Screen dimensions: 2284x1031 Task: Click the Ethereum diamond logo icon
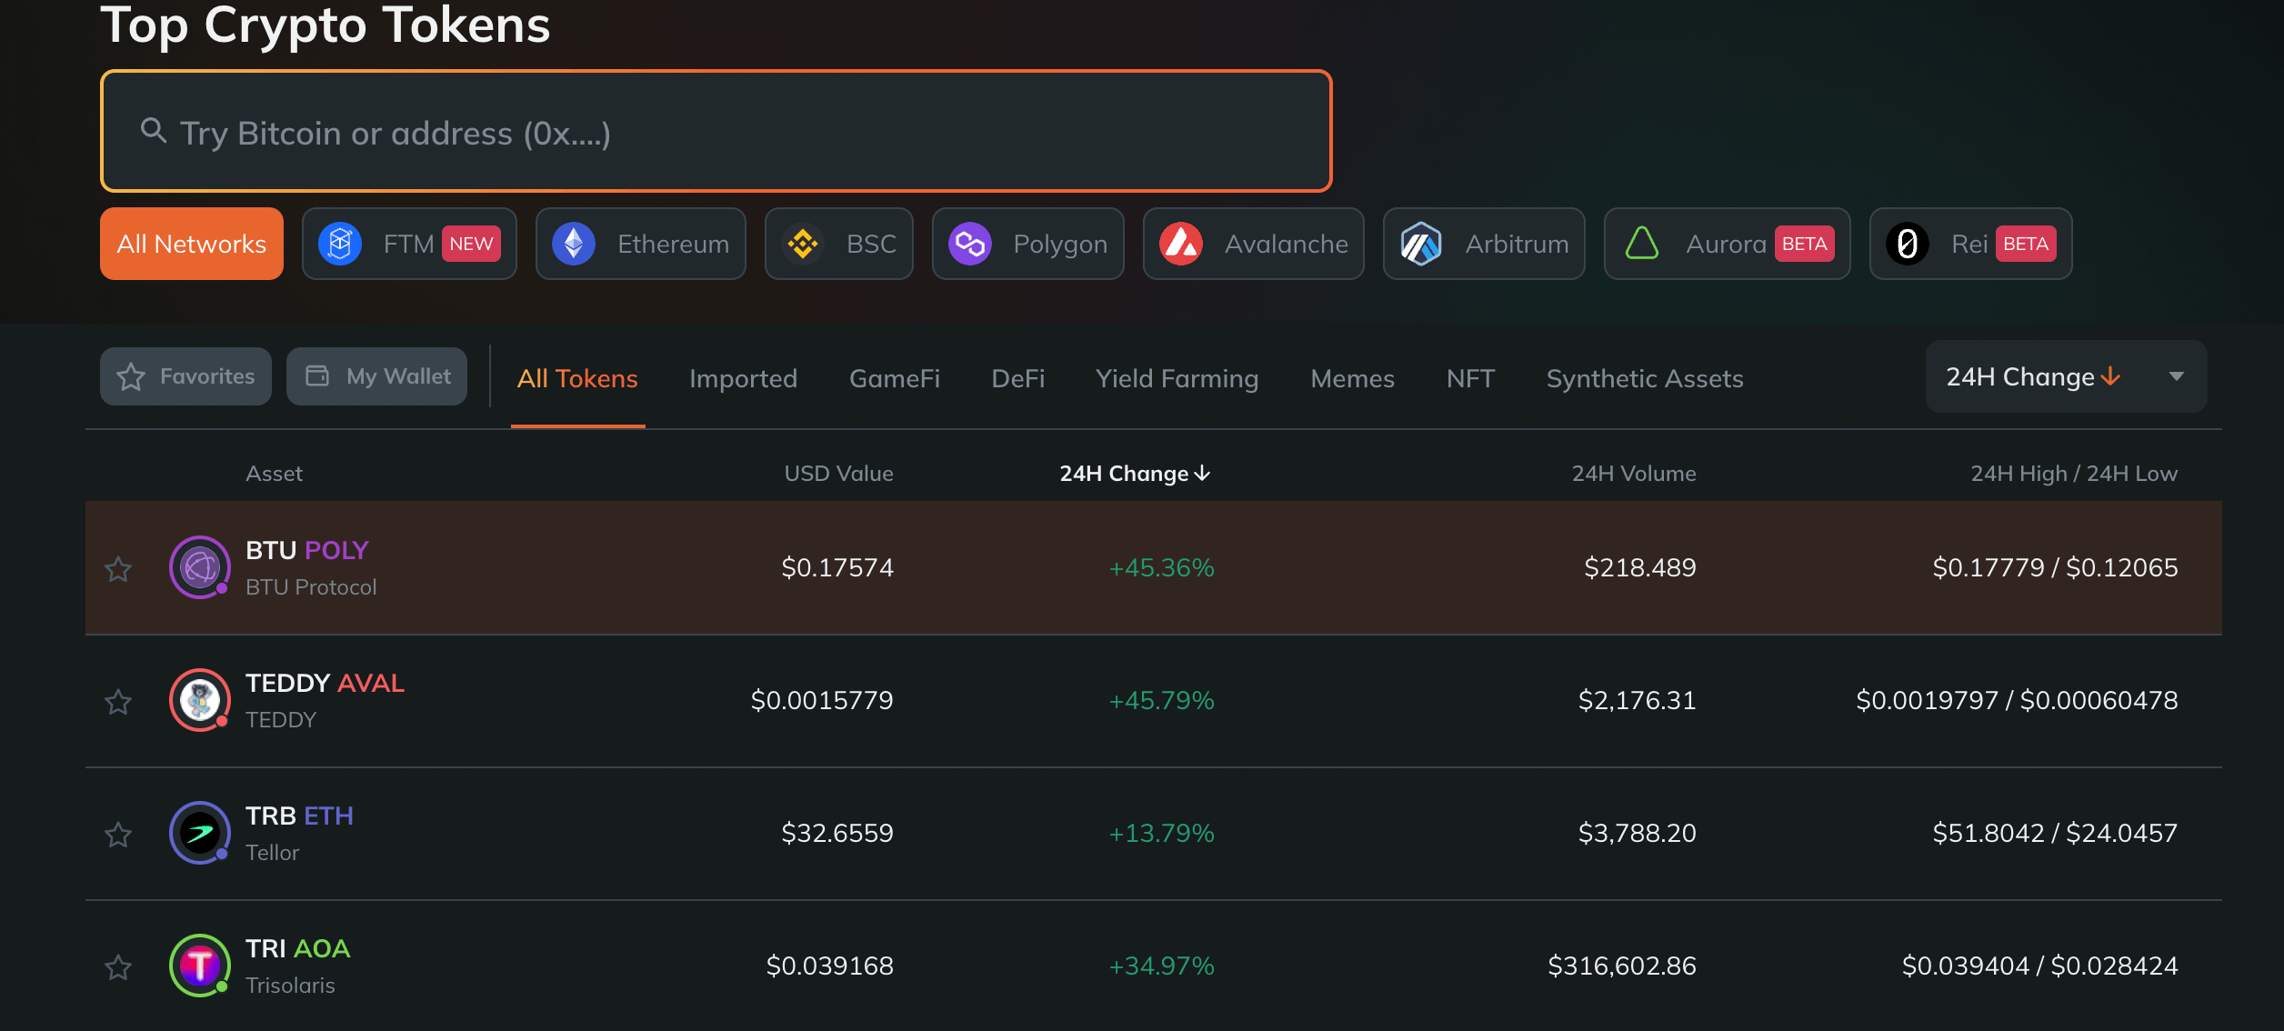(574, 244)
